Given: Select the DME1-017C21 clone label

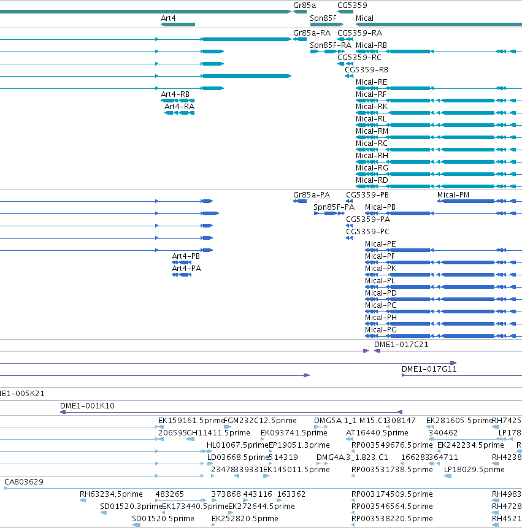Looking at the screenshot, I should coord(401,345).
